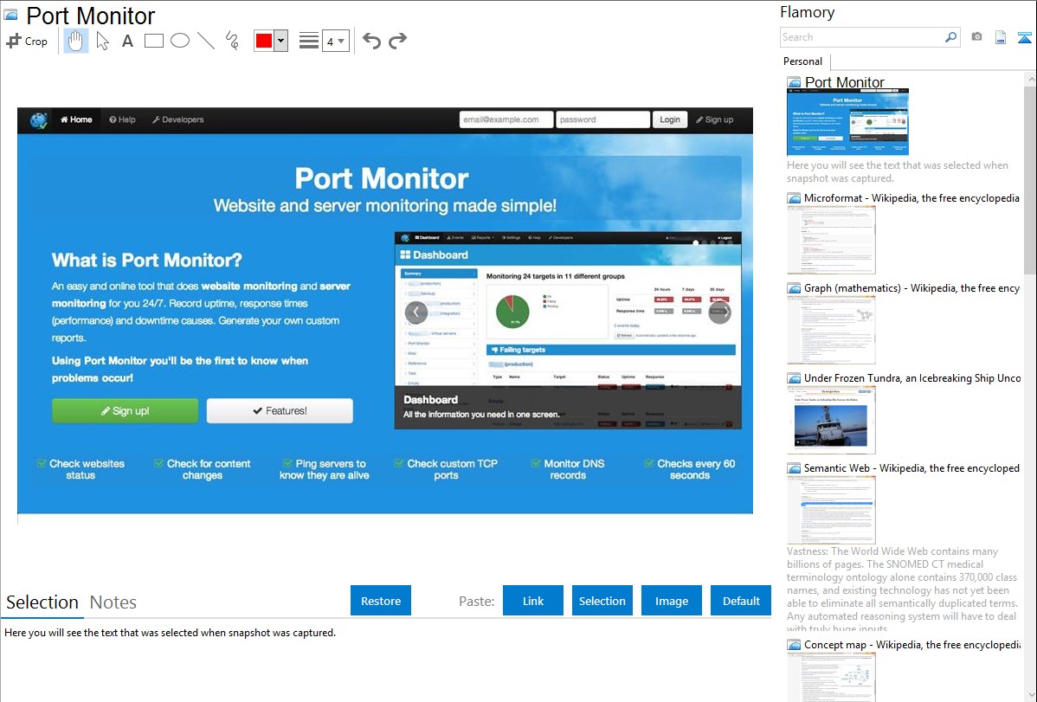The image size is (1037, 702).
Task: Open the Port Monitor snapshot thumbnail
Action: pyautogui.click(x=847, y=122)
